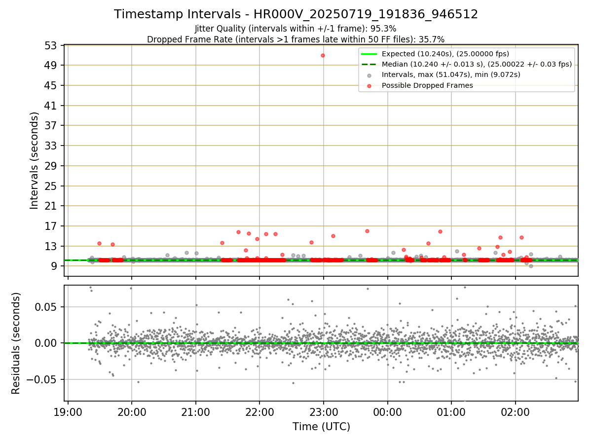The width and height of the screenshot is (592, 444).
Task: Click the Intervals (seconds) y-axis label
Action: pyautogui.click(x=35, y=160)
